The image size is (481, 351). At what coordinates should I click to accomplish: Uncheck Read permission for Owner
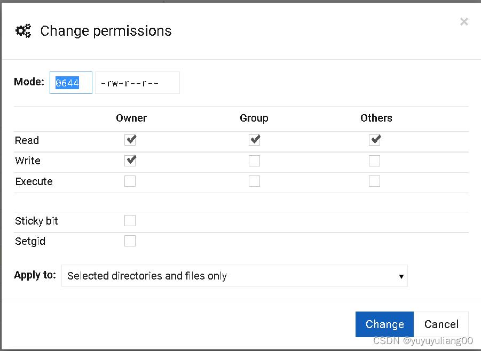pos(130,139)
